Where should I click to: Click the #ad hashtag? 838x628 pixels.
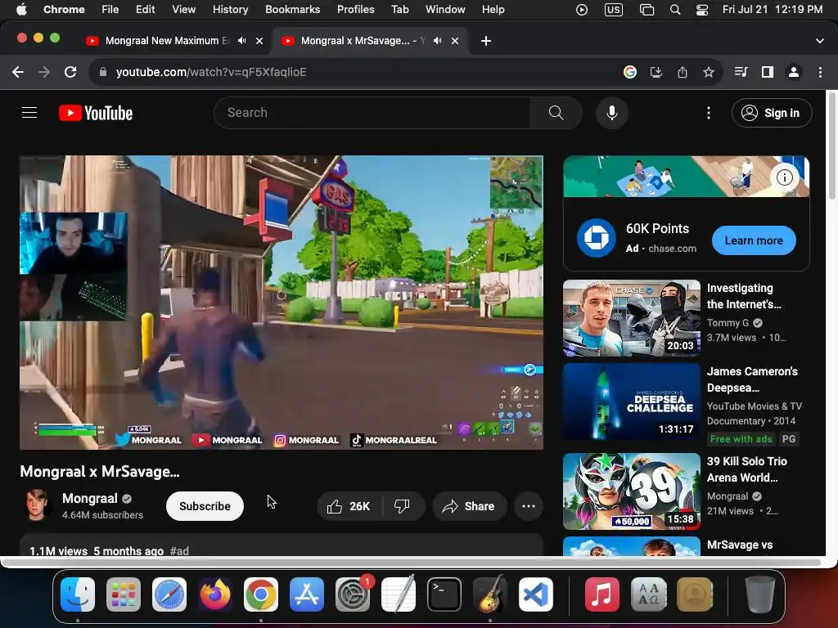pyautogui.click(x=179, y=550)
